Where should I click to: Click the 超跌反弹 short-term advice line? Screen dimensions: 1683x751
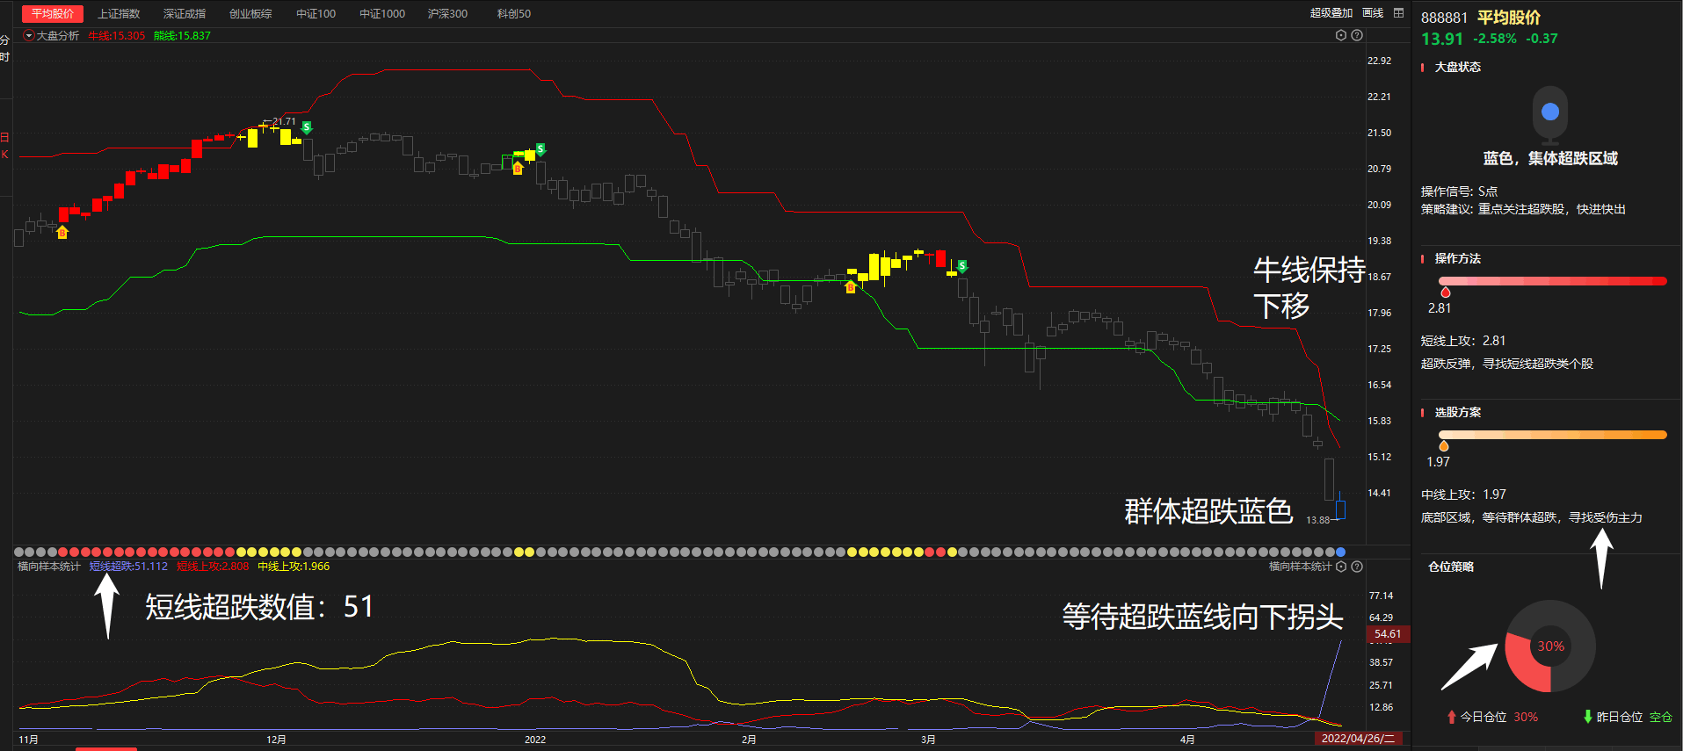(1507, 364)
